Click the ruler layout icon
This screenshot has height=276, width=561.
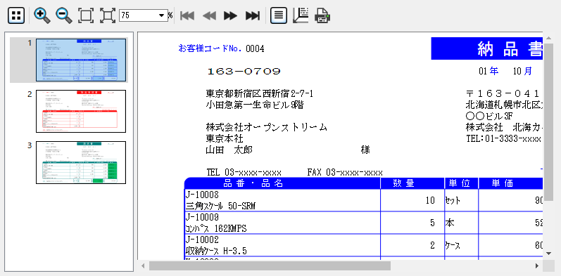301,15
